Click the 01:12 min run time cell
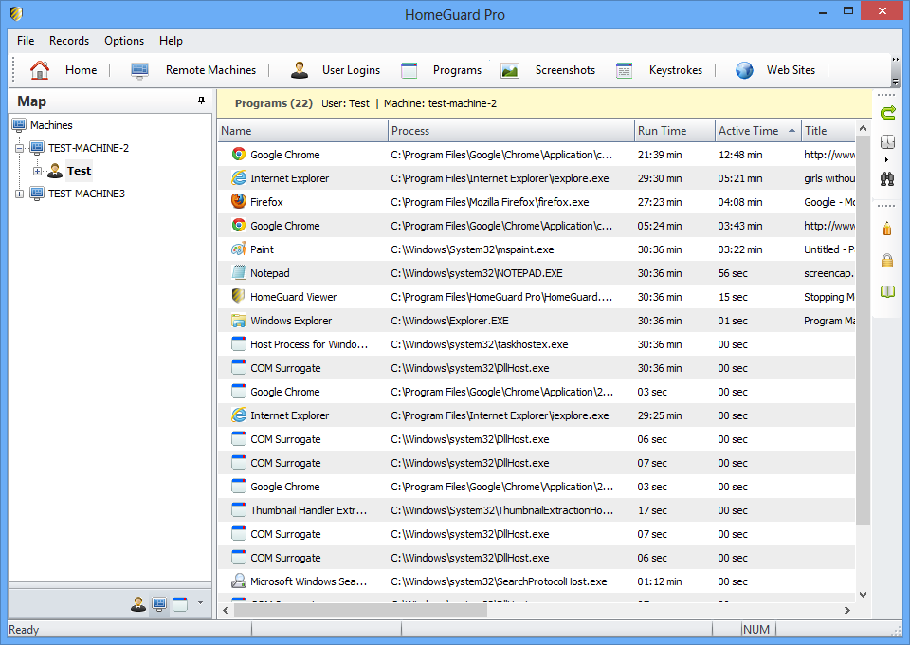910x645 pixels. point(660,581)
